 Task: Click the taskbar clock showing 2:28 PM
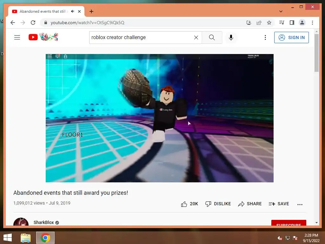click(x=311, y=238)
